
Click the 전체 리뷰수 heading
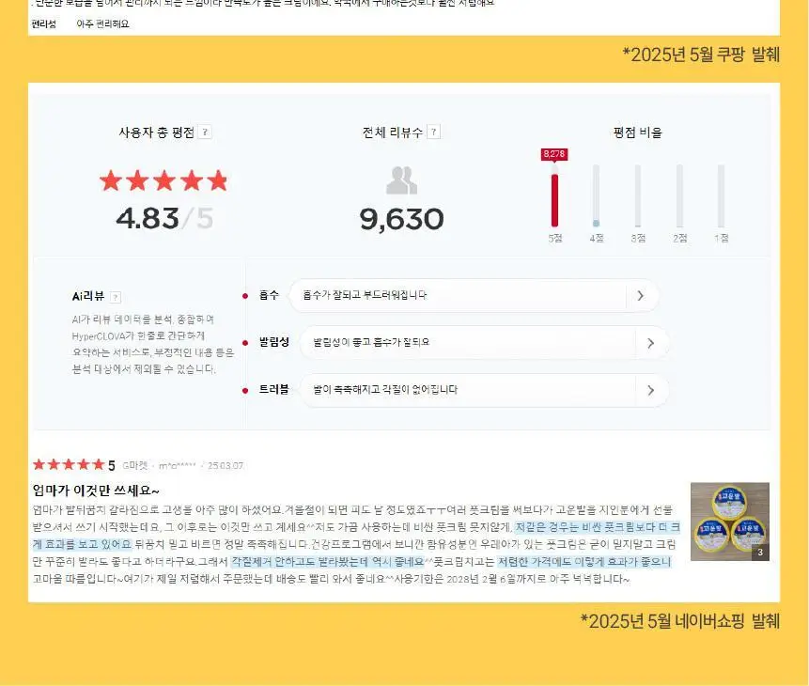[393, 133]
